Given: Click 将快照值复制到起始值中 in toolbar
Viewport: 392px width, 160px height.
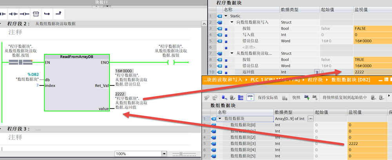Looking at the screenshot, I should coord(345,97).
